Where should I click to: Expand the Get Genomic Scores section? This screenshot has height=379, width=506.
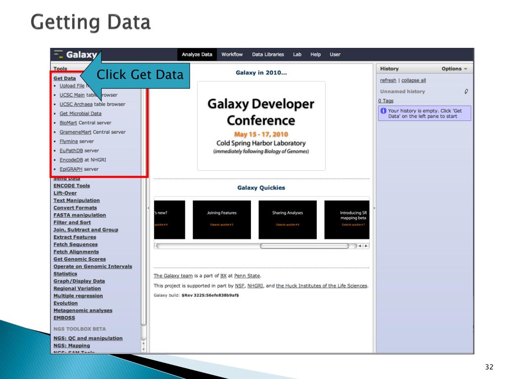tap(80, 259)
